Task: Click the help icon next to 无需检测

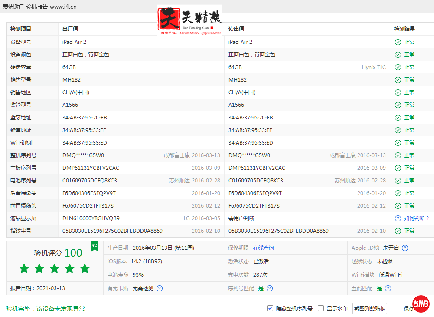Action: [x=160, y=288]
